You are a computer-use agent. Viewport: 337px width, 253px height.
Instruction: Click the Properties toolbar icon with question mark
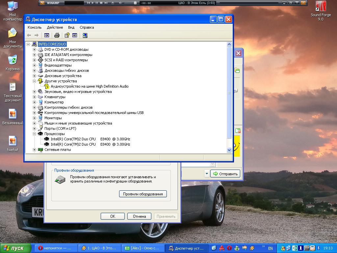[67, 35]
